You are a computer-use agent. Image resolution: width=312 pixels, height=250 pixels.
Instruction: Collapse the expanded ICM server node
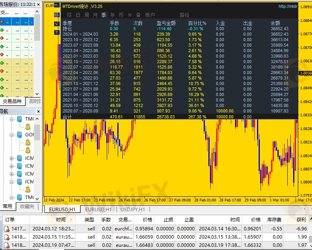[x=11, y=182]
